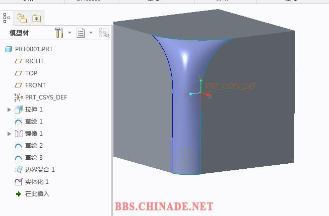Open the Favorites navigator tab
Viewport: 329px width, 216px height.
coord(36,19)
